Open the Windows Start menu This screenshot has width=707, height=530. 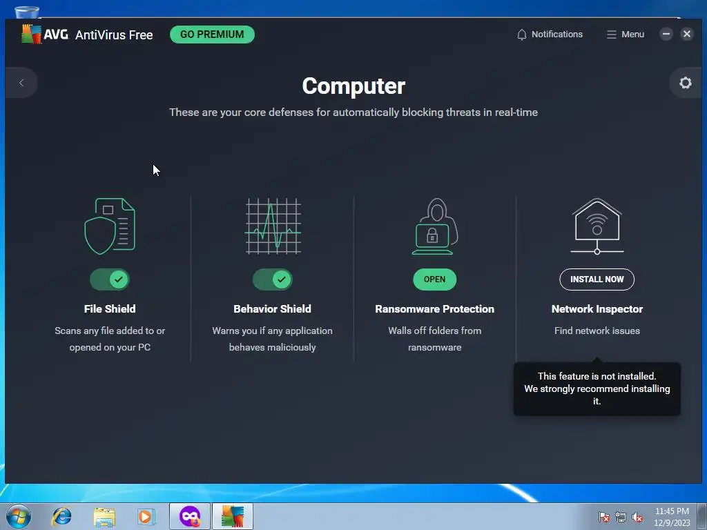point(18,516)
